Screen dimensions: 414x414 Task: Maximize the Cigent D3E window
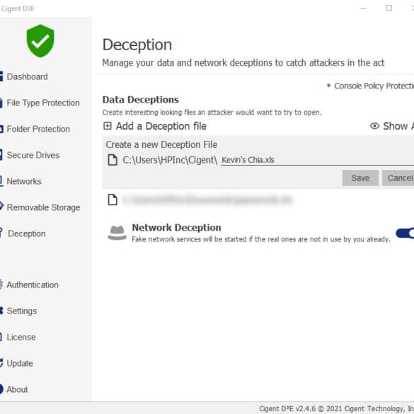[x=389, y=8]
